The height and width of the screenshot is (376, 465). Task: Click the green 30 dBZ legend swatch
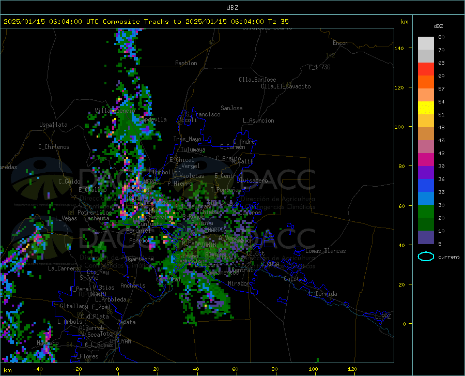point(426,212)
